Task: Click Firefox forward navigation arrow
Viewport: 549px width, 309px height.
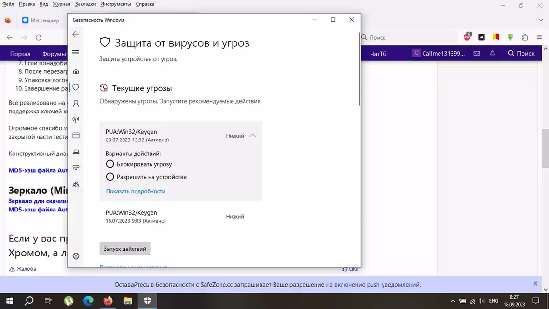Action: (x=24, y=37)
